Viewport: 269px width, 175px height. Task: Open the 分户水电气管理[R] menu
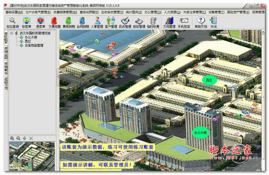(38, 12)
